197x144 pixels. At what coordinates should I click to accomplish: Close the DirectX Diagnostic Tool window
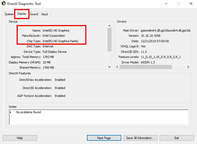point(191,4)
